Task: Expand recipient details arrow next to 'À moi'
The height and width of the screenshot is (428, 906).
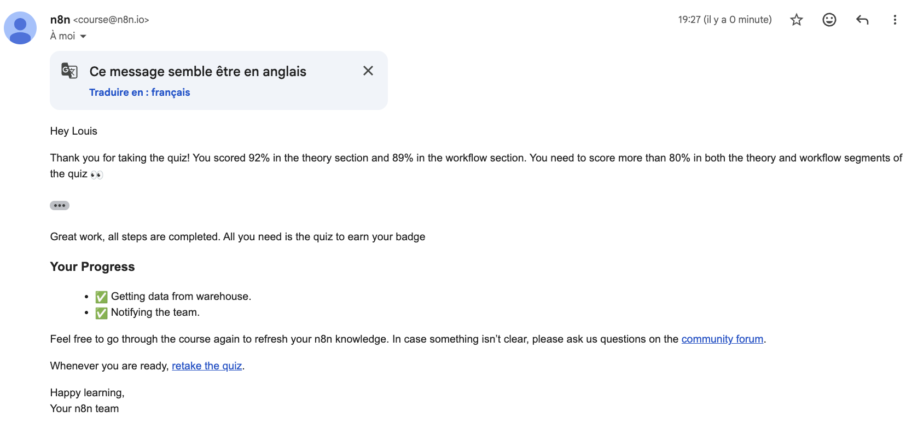Action: [83, 37]
